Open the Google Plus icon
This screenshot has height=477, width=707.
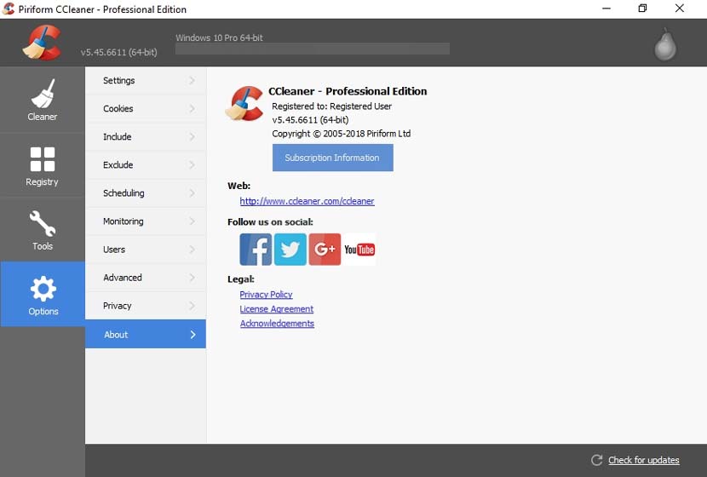pyautogui.click(x=325, y=250)
